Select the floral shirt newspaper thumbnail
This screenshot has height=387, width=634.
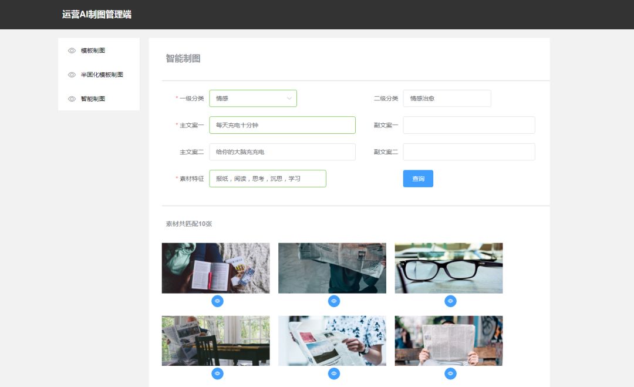[332, 341]
